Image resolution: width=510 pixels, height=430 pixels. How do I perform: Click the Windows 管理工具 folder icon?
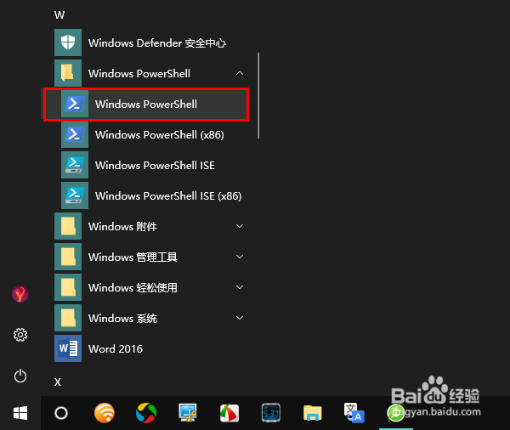(x=68, y=257)
